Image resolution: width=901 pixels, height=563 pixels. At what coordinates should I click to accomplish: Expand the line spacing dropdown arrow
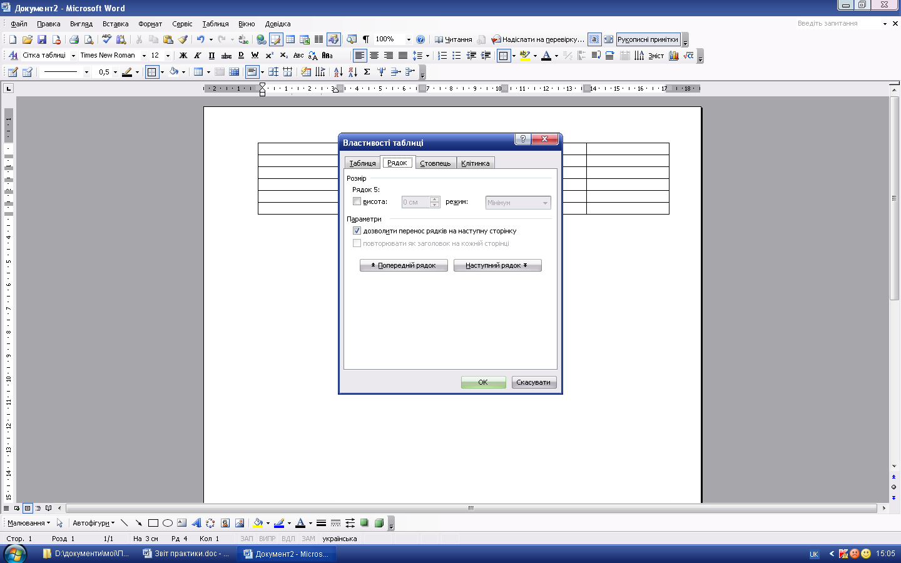[x=427, y=56]
